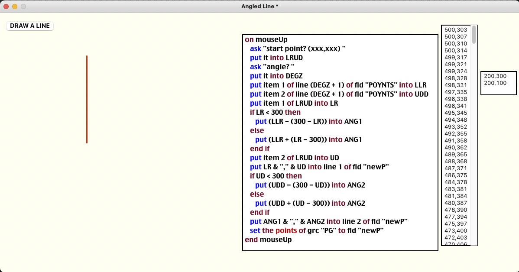Click the "put it into DEGZ" line

(x=276, y=76)
